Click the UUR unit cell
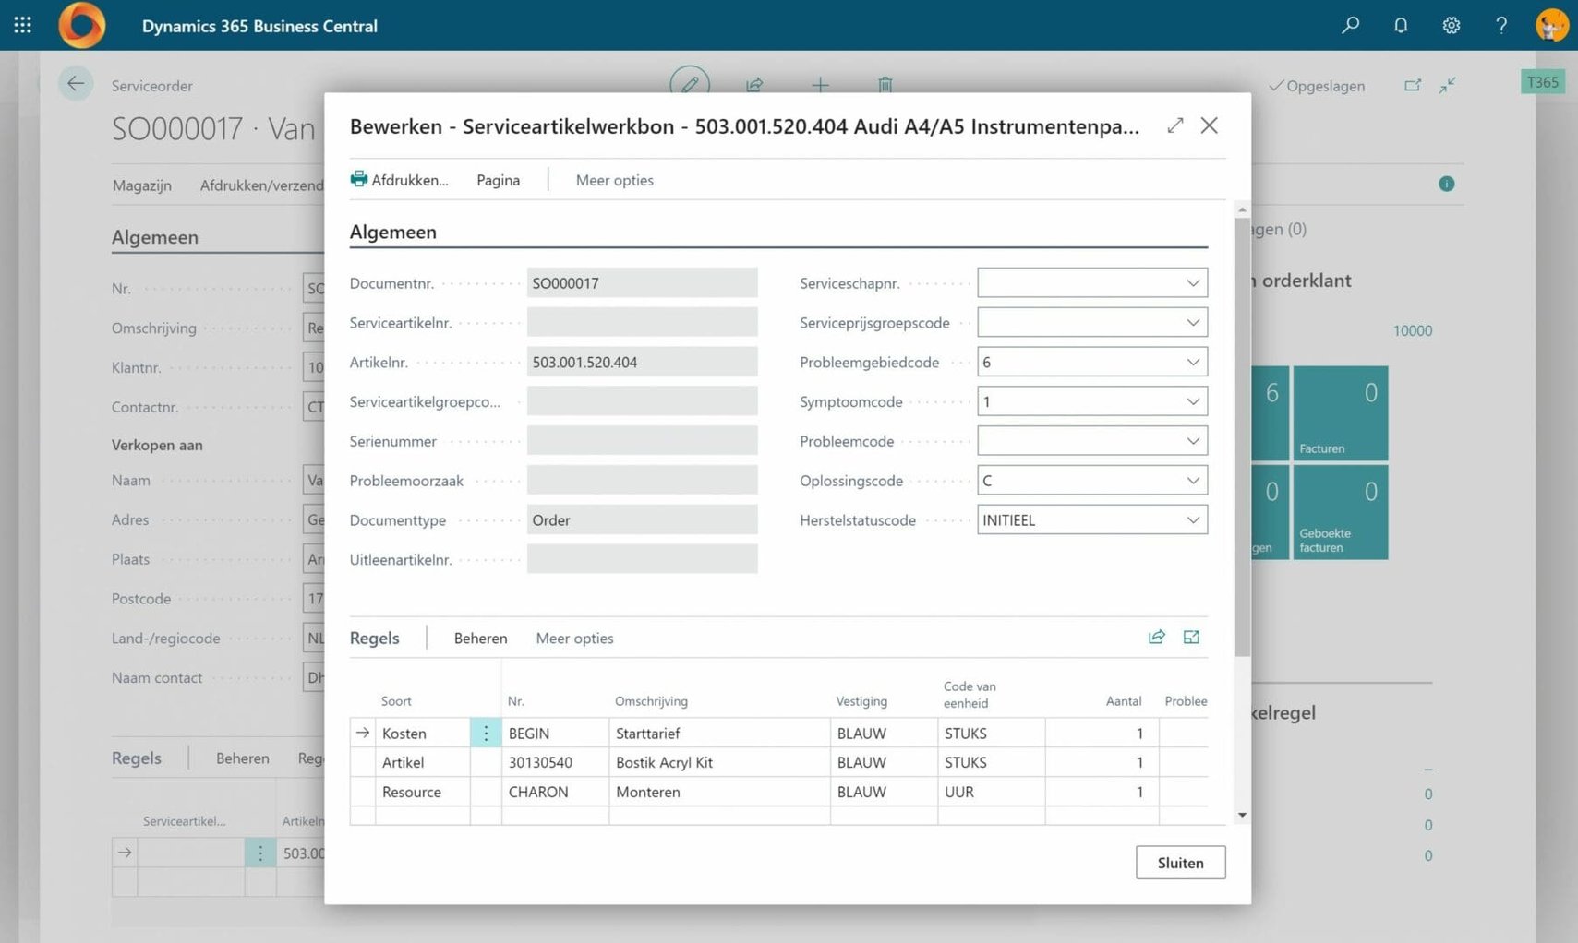Viewport: 1578px width, 943px height. [x=991, y=792]
